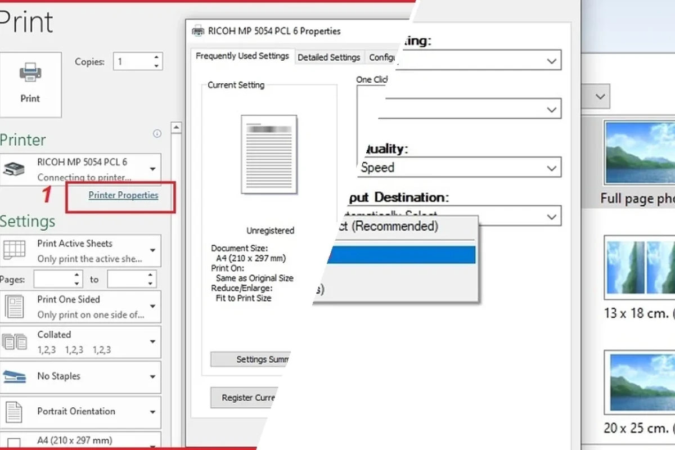
Task: Click the Print panel scrollbar up arrow
Action: pyautogui.click(x=176, y=128)
